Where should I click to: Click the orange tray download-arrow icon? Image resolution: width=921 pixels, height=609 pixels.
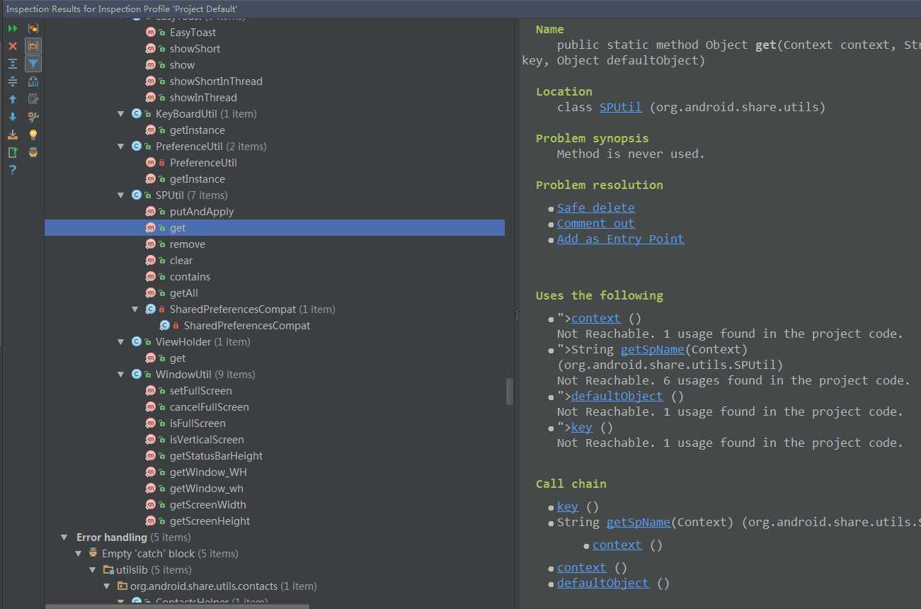point(13,135)
